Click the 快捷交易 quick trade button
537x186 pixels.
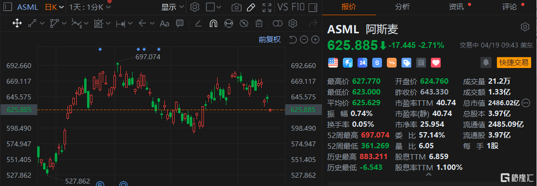[x=514, y=62]
